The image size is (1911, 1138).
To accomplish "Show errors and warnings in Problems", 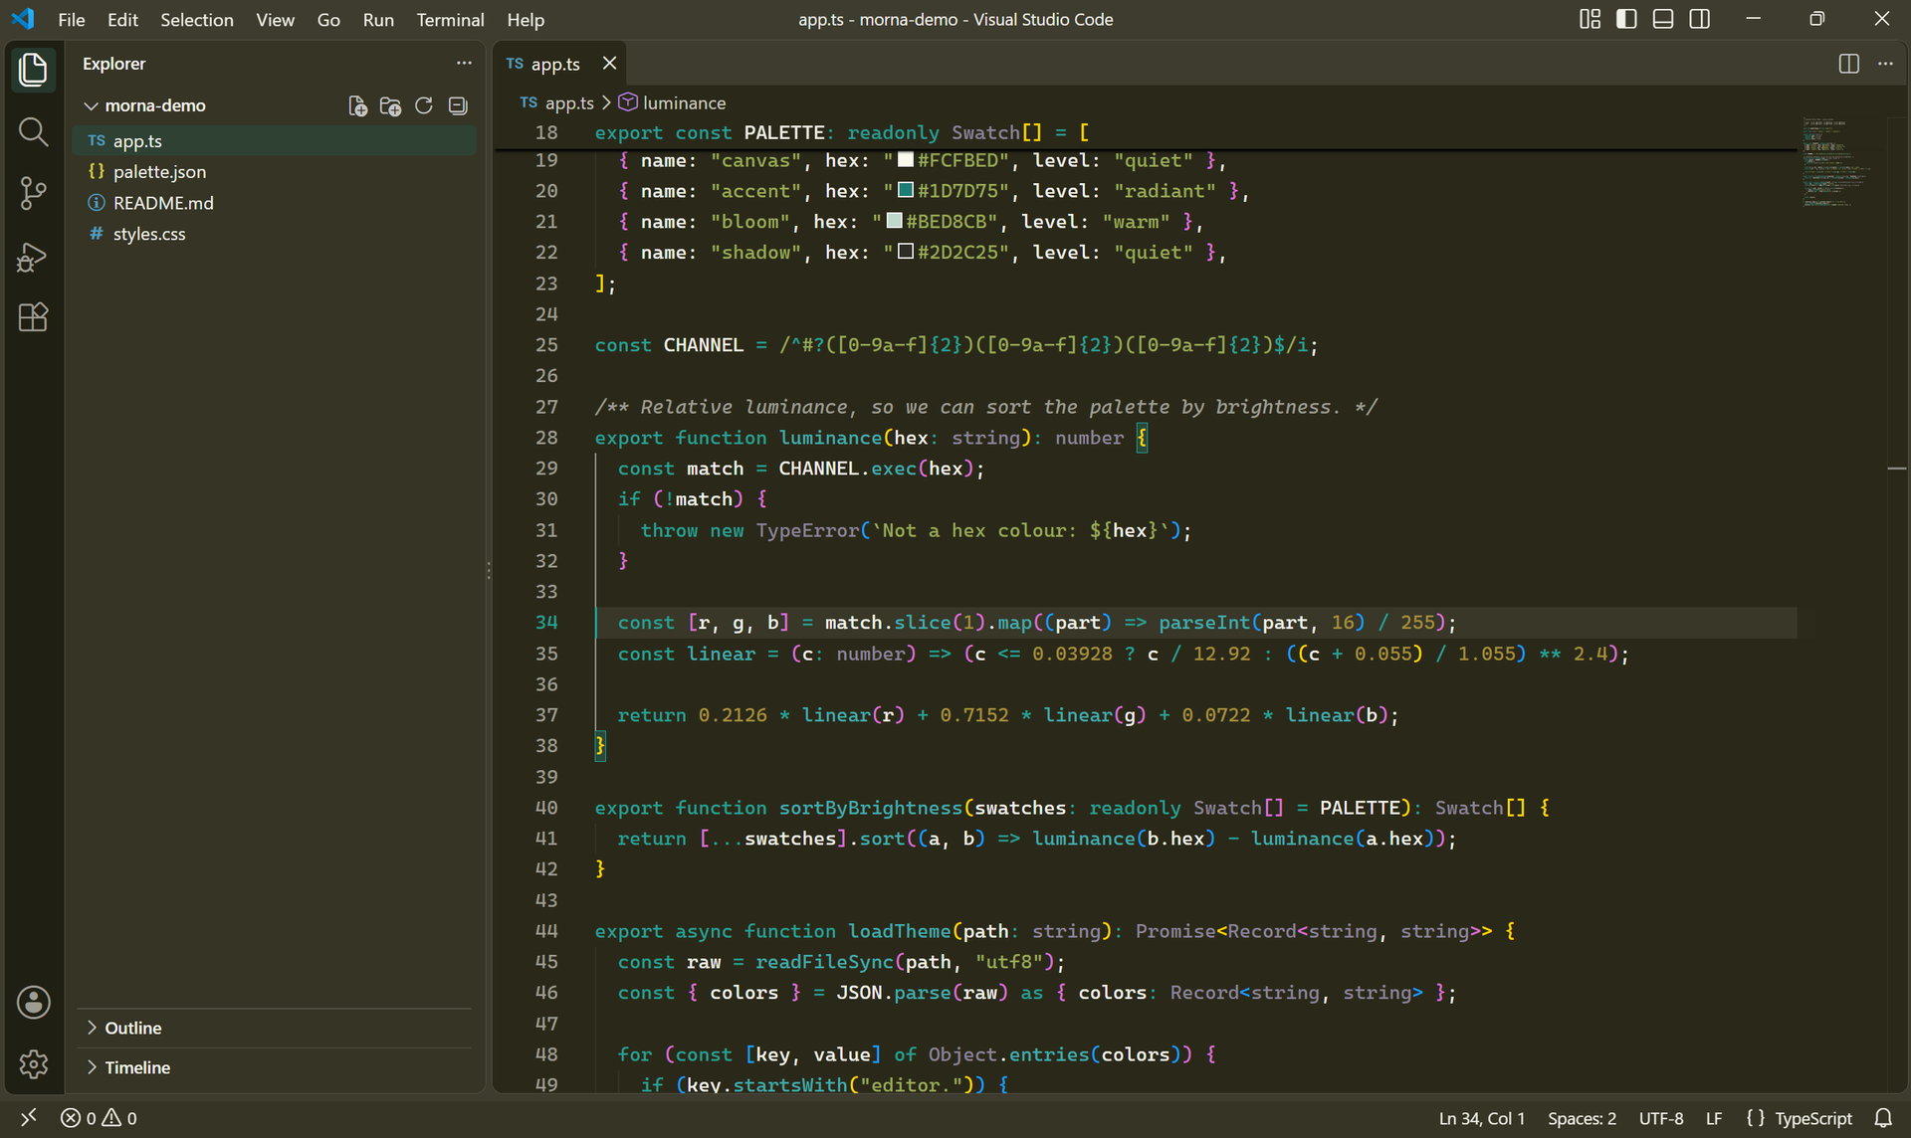I will (99, 1118).
